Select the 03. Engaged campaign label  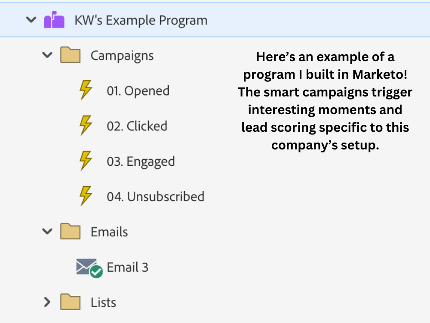[141, 161]
